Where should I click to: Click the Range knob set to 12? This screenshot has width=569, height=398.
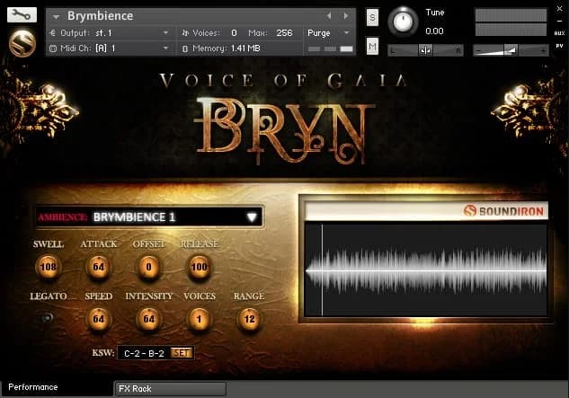coord(249,319)
